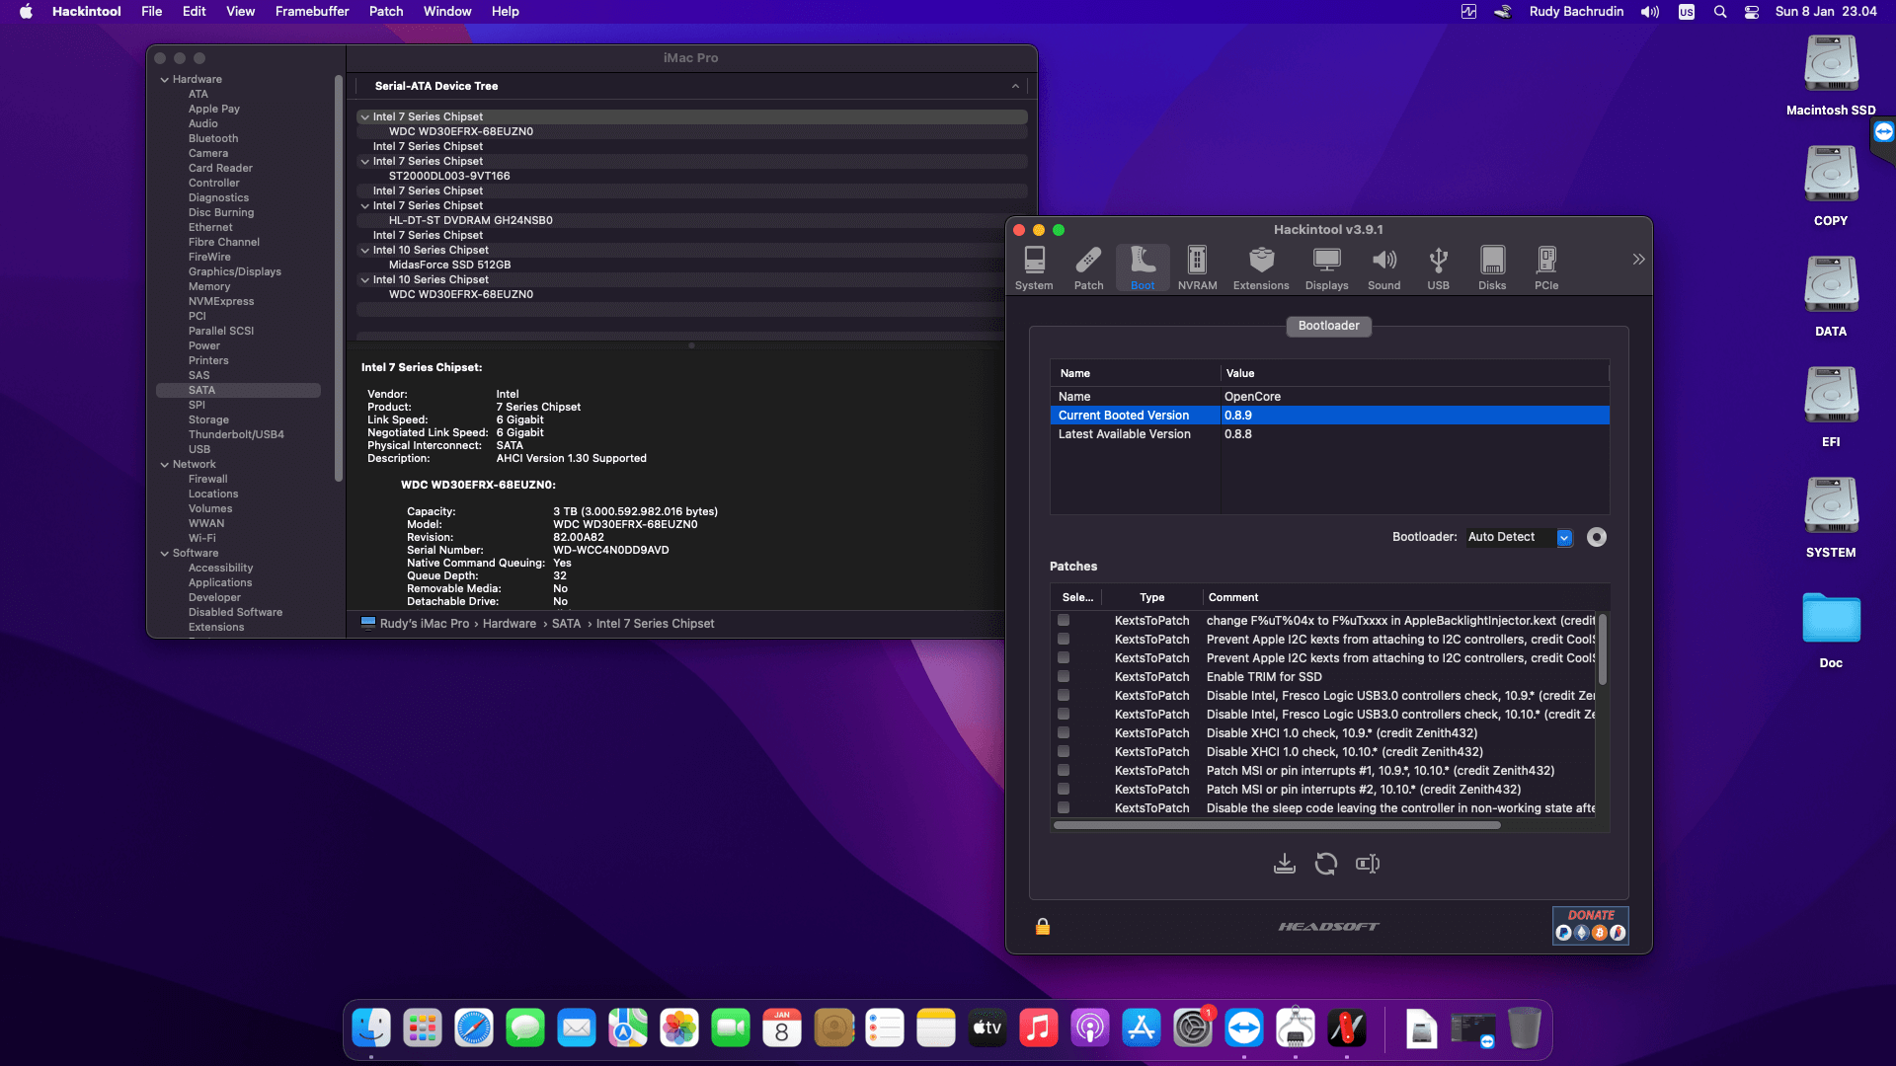Switch to the Displays toolbar icon
The width and height of the screenshot is (1896, 1066).
point(1326,267)
